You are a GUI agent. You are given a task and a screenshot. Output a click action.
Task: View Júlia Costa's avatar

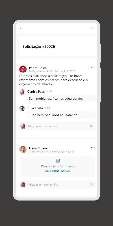[x=22, y=108]
